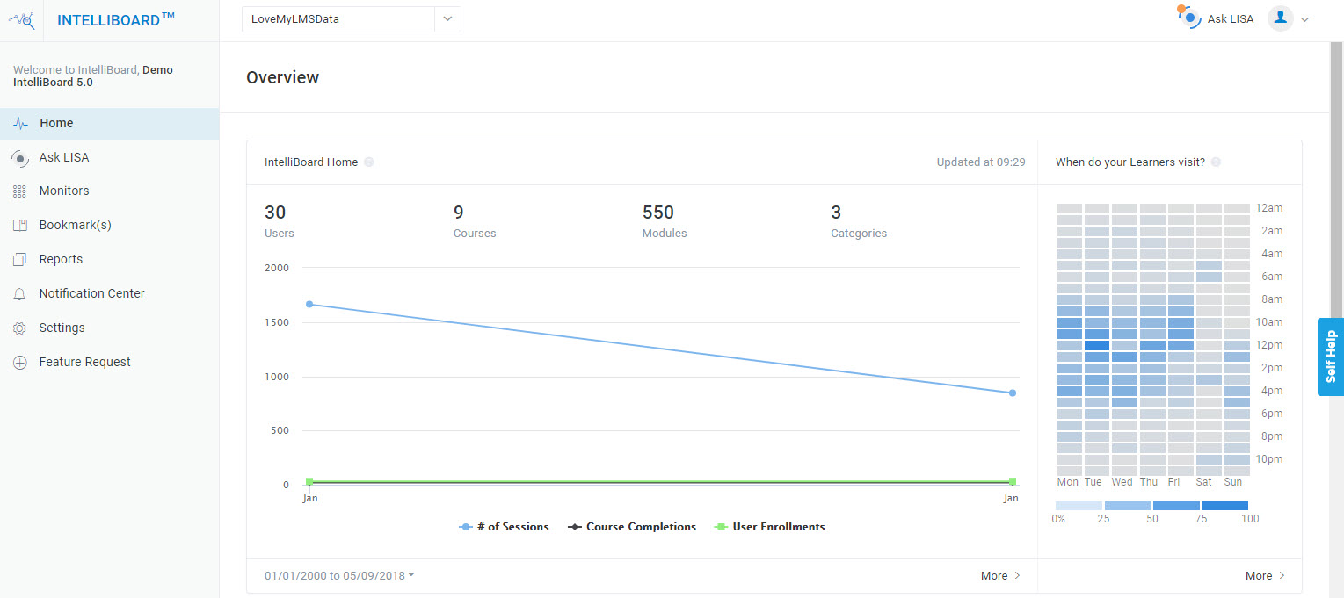This screenshot has height=598, width=1344.
Task: Click the 30 Users statistic
Action: (280, 221)
